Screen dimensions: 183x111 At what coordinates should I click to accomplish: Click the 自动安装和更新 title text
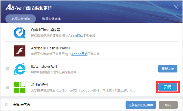[37, 8]
